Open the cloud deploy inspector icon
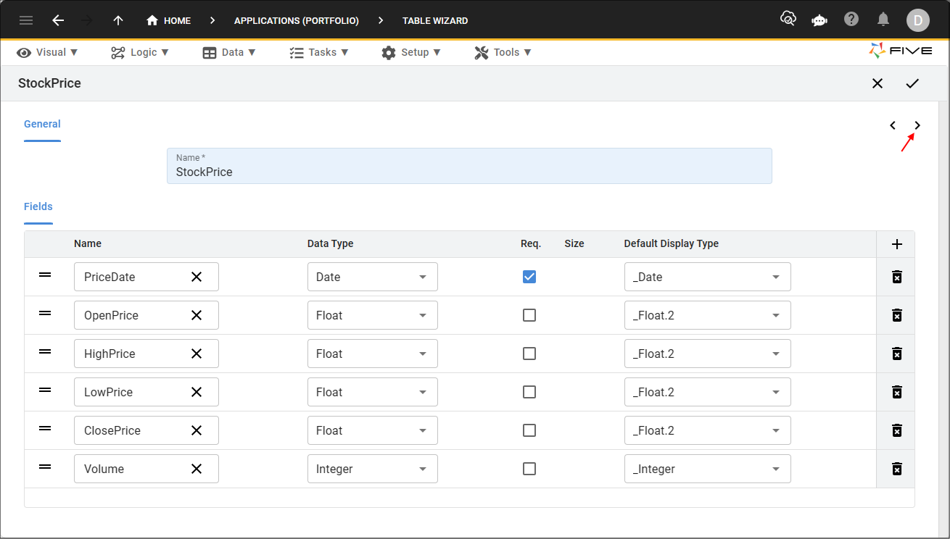This screenshot has height=539, width=950. pos(788,20)
